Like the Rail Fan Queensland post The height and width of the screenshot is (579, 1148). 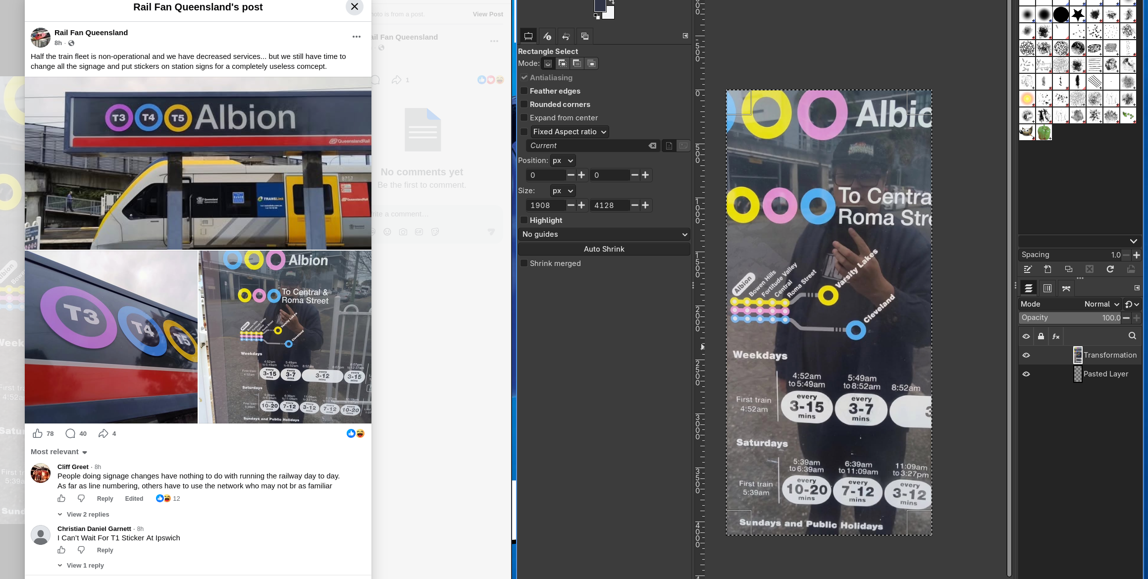[x=38, y=434]
